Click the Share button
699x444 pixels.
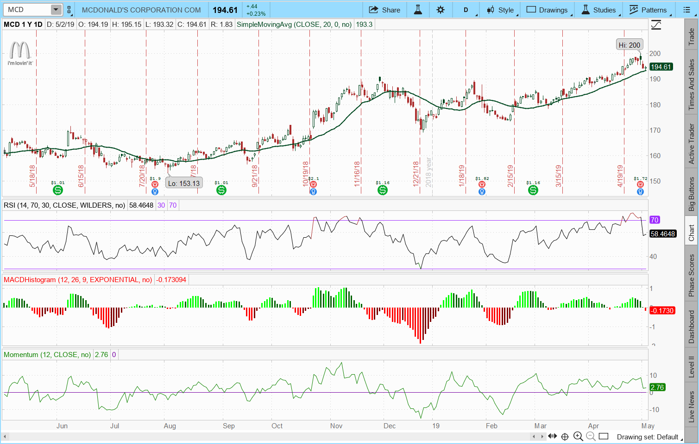384,10
